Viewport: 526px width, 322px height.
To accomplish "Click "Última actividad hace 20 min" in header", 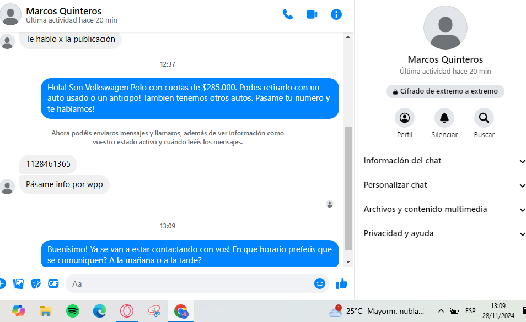I will 72,20.
